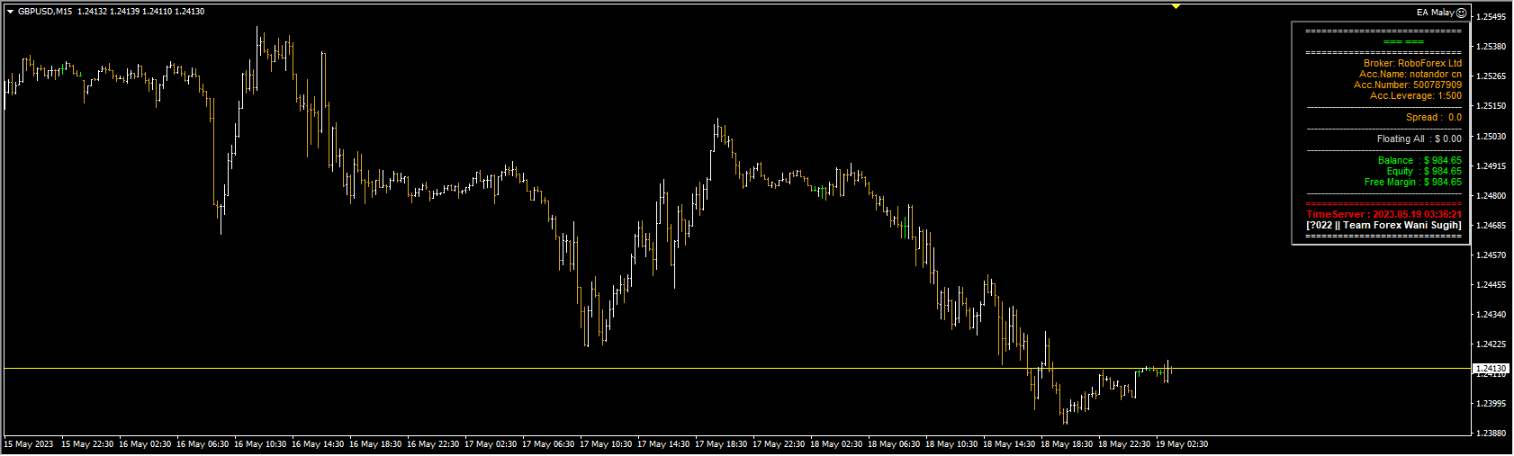This screenshot has width=1514, height=456.
Task: Click the Broker: RoboForex Ltd label
Action: (x=1412, y=64)
